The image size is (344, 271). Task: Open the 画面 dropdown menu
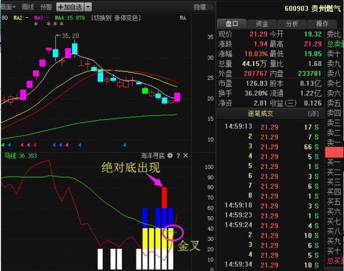[9, 7]
